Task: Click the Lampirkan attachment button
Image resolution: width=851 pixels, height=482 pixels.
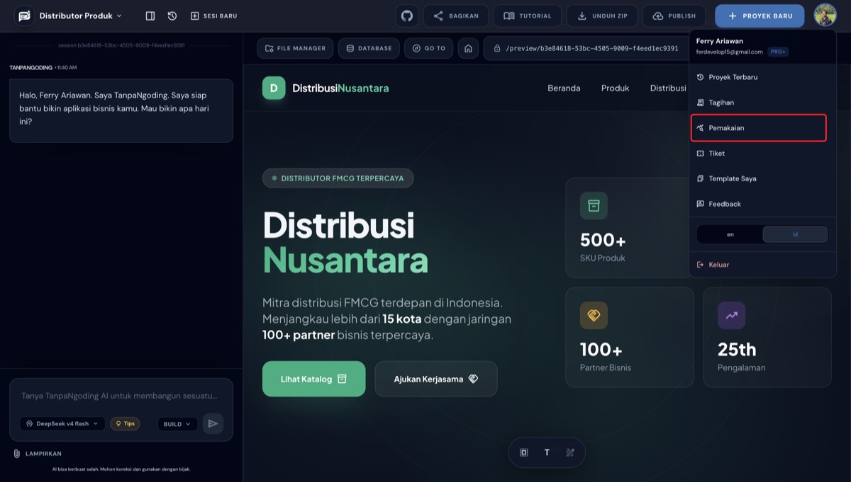Action: tap(37, 454)
